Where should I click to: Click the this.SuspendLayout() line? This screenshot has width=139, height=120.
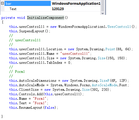point(29,31)
